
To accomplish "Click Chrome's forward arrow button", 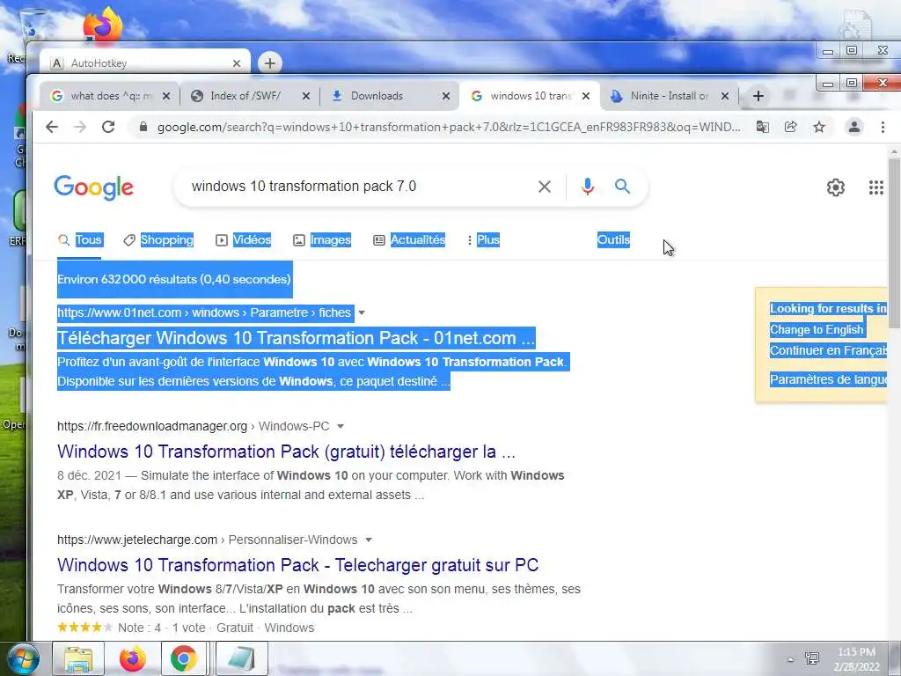I will coord(80,127).
